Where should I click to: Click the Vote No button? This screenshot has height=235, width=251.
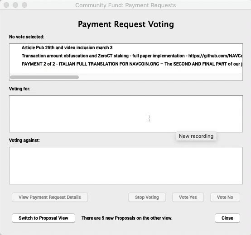tap(225, 197)
